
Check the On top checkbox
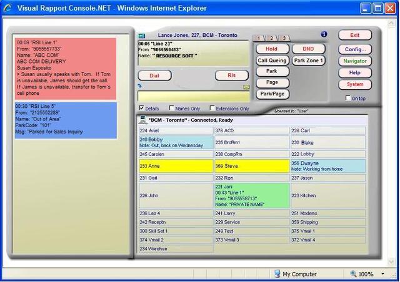348,98
